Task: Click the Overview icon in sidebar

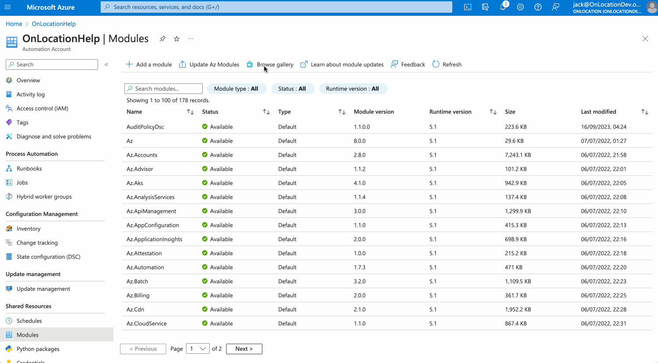Action: (9, 80)
